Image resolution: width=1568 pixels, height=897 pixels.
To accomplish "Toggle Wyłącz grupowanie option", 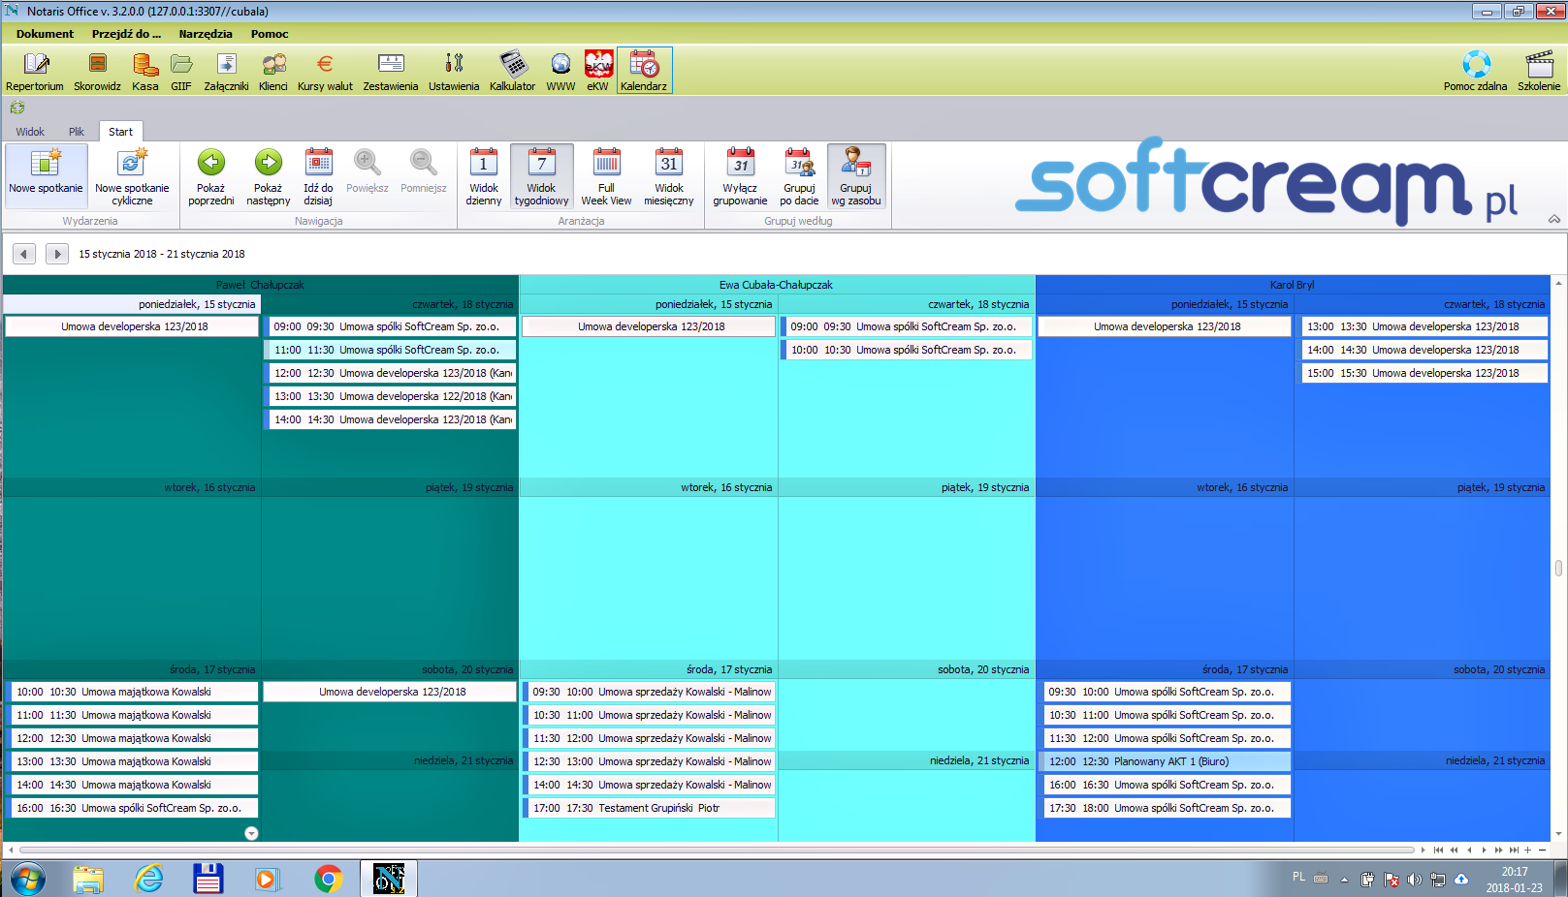I will (x=740, y=176).
